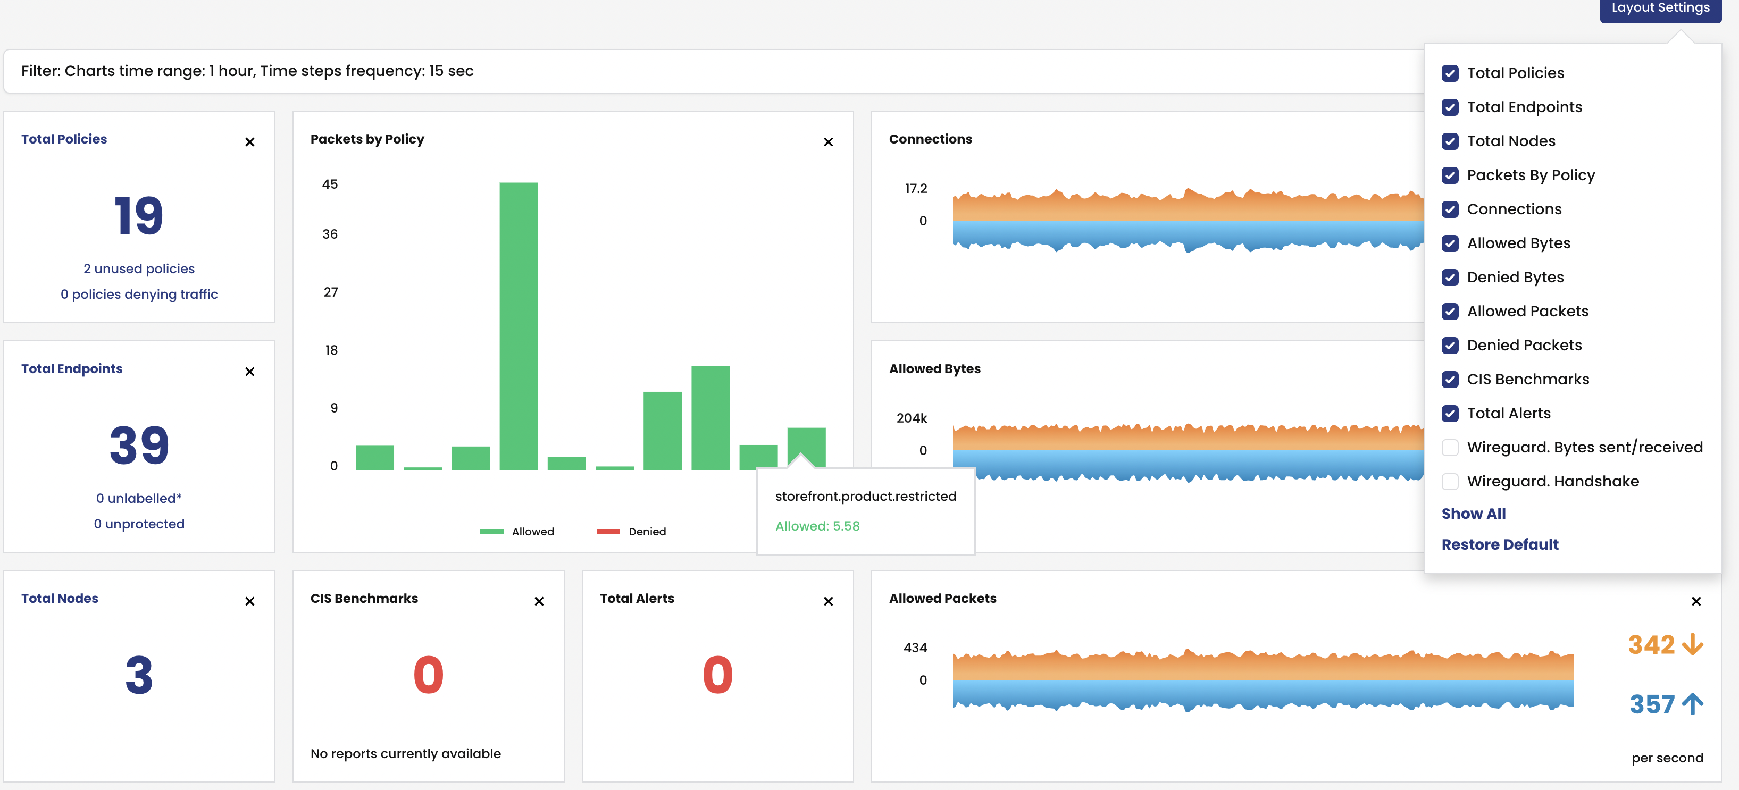Remove the Allowed Packets chart
Screen dimensions: 1739x790
coord(1695,600)
